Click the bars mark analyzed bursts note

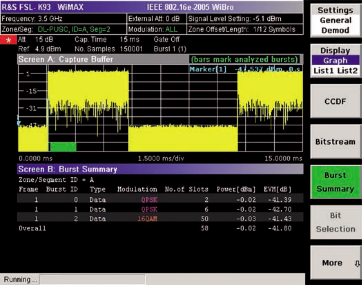244,59
